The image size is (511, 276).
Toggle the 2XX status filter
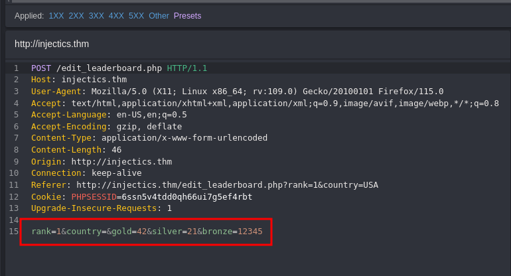click(76, 16)
